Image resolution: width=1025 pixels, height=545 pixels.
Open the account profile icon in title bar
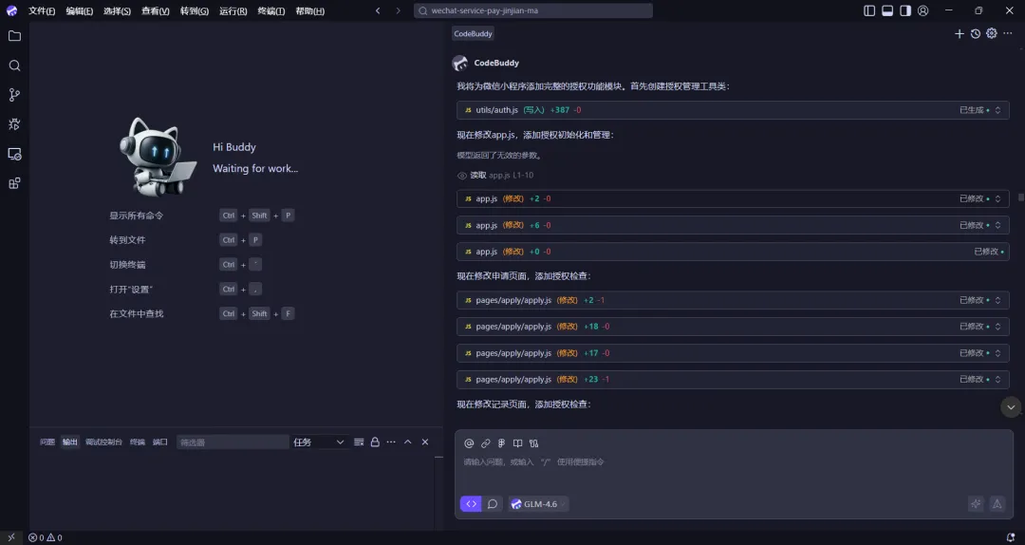(x=923, y=10)
